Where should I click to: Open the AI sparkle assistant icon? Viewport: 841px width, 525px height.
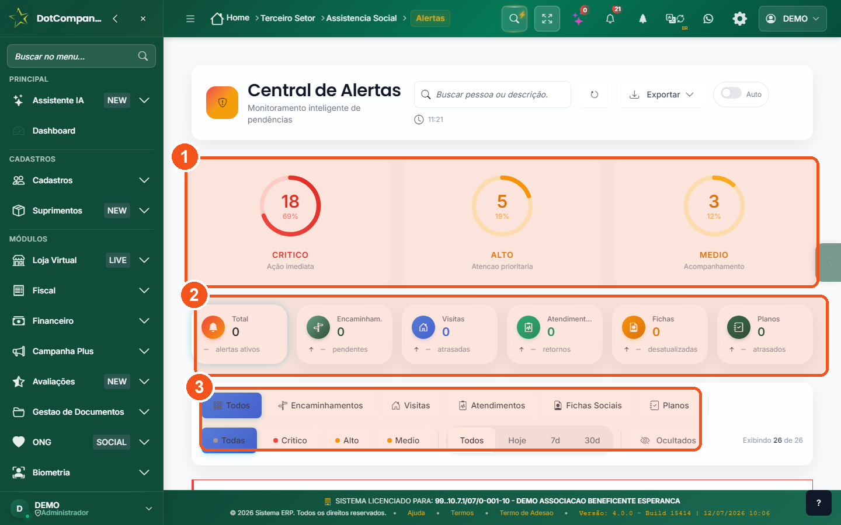click(578, 19)
